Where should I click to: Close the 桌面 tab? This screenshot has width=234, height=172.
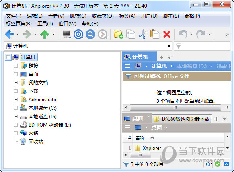(x=149, y=117)
